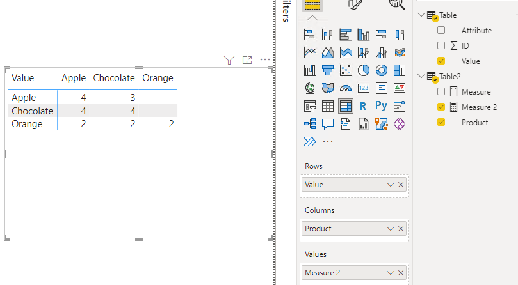Click the Apple row header in matrix
This screenshot has height=285, width=518.
point(24,98)
